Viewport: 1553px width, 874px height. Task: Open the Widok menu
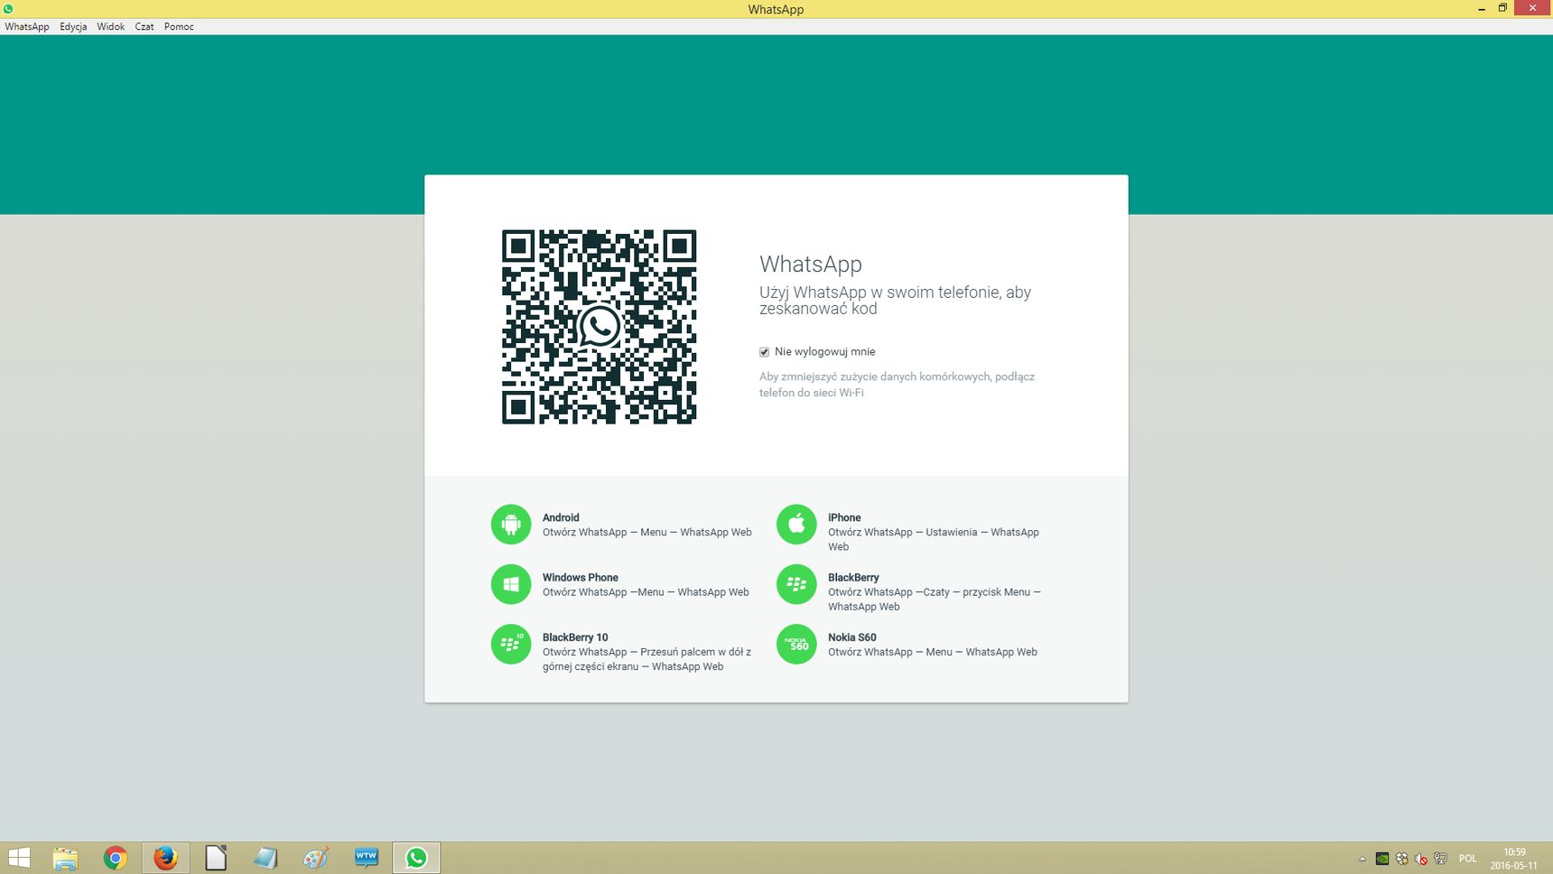[111, 26]
